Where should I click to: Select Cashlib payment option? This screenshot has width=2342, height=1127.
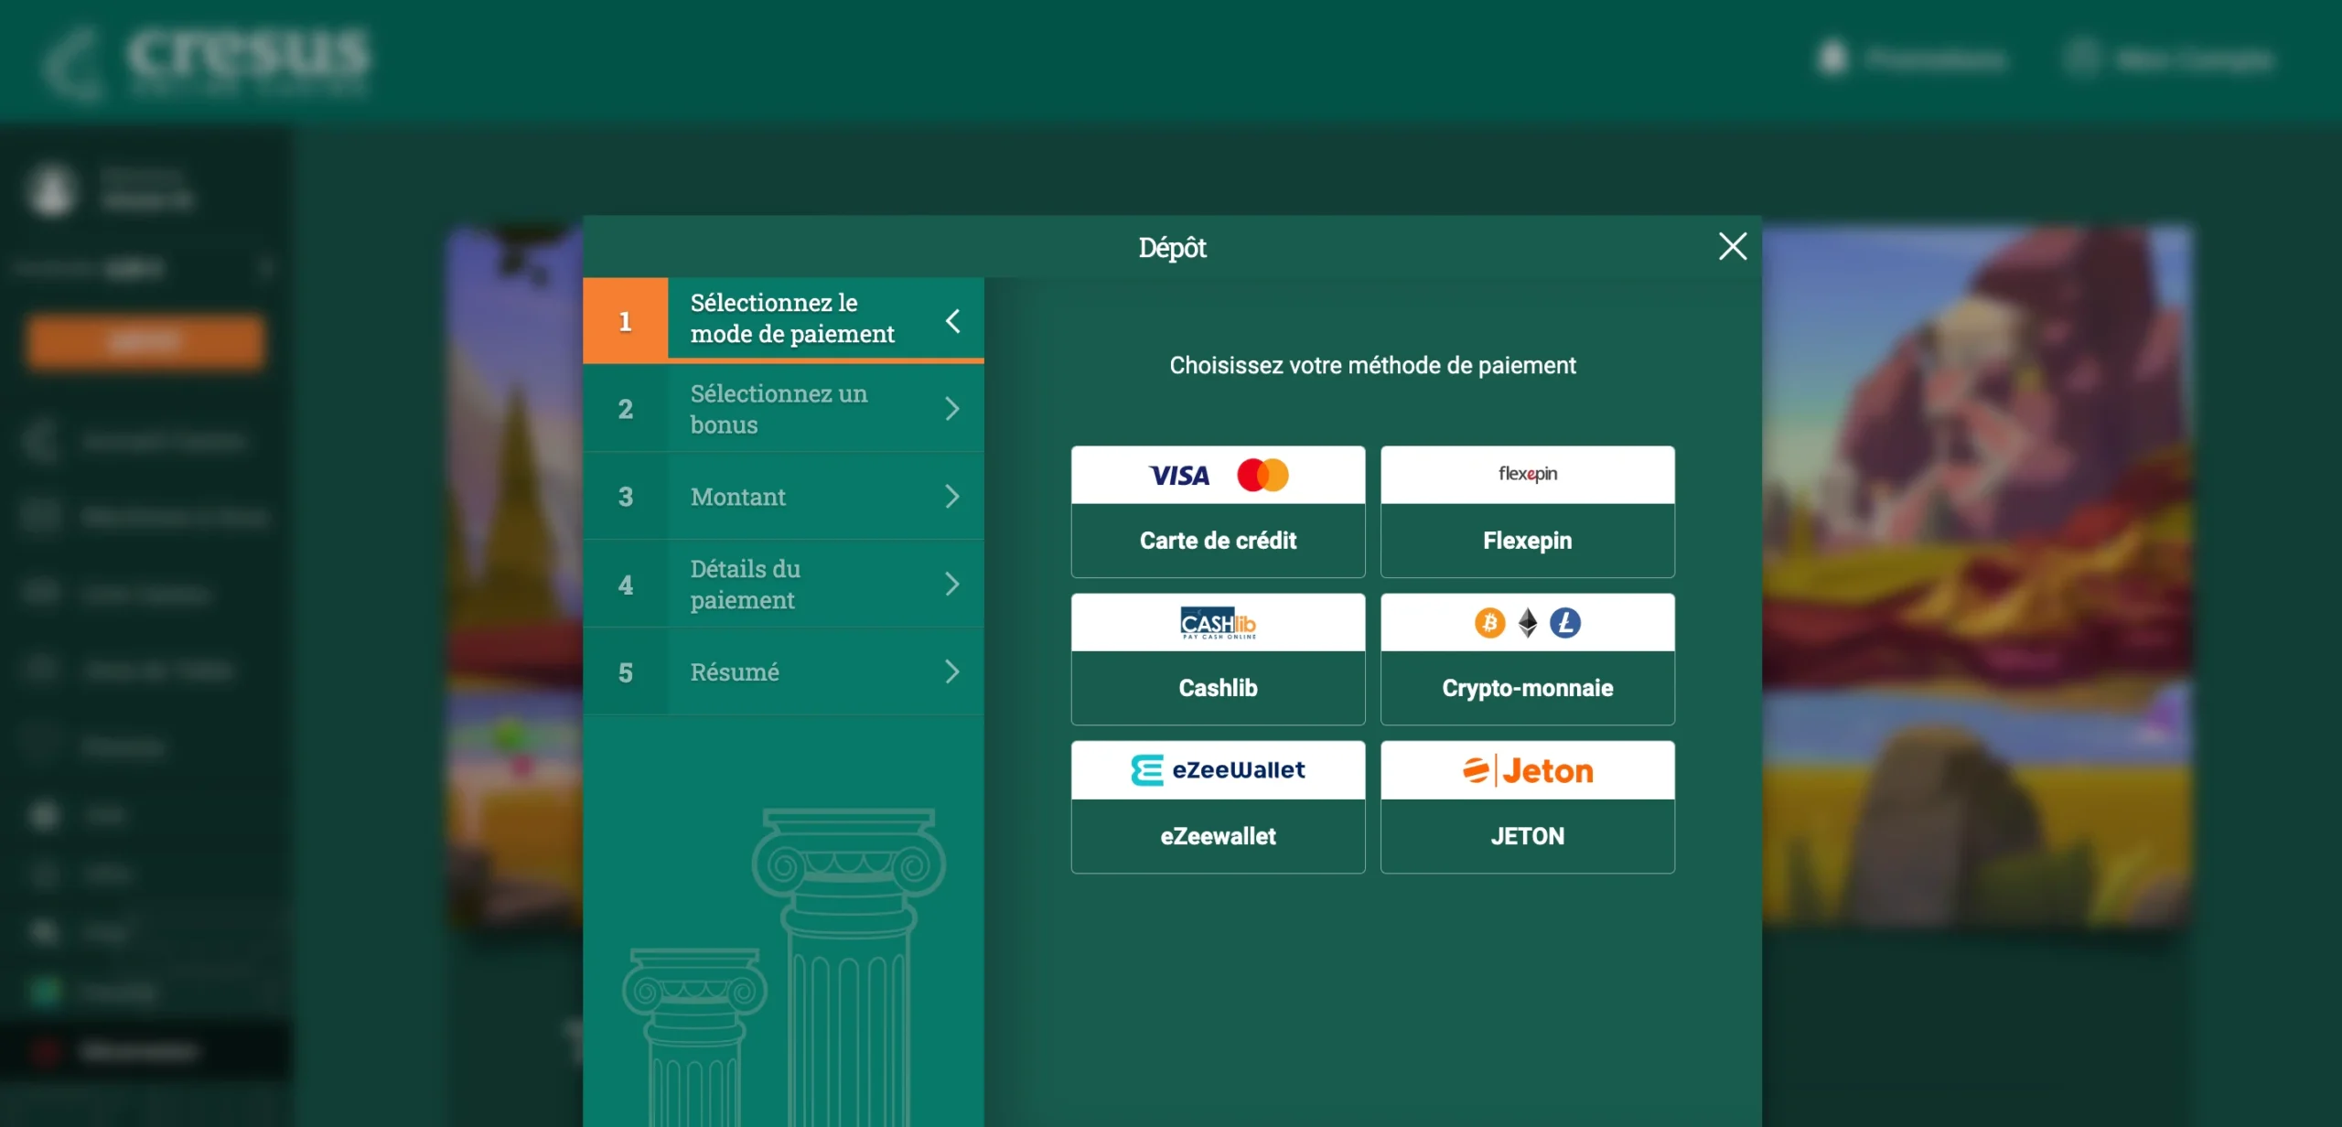[x=1218, y=688]
